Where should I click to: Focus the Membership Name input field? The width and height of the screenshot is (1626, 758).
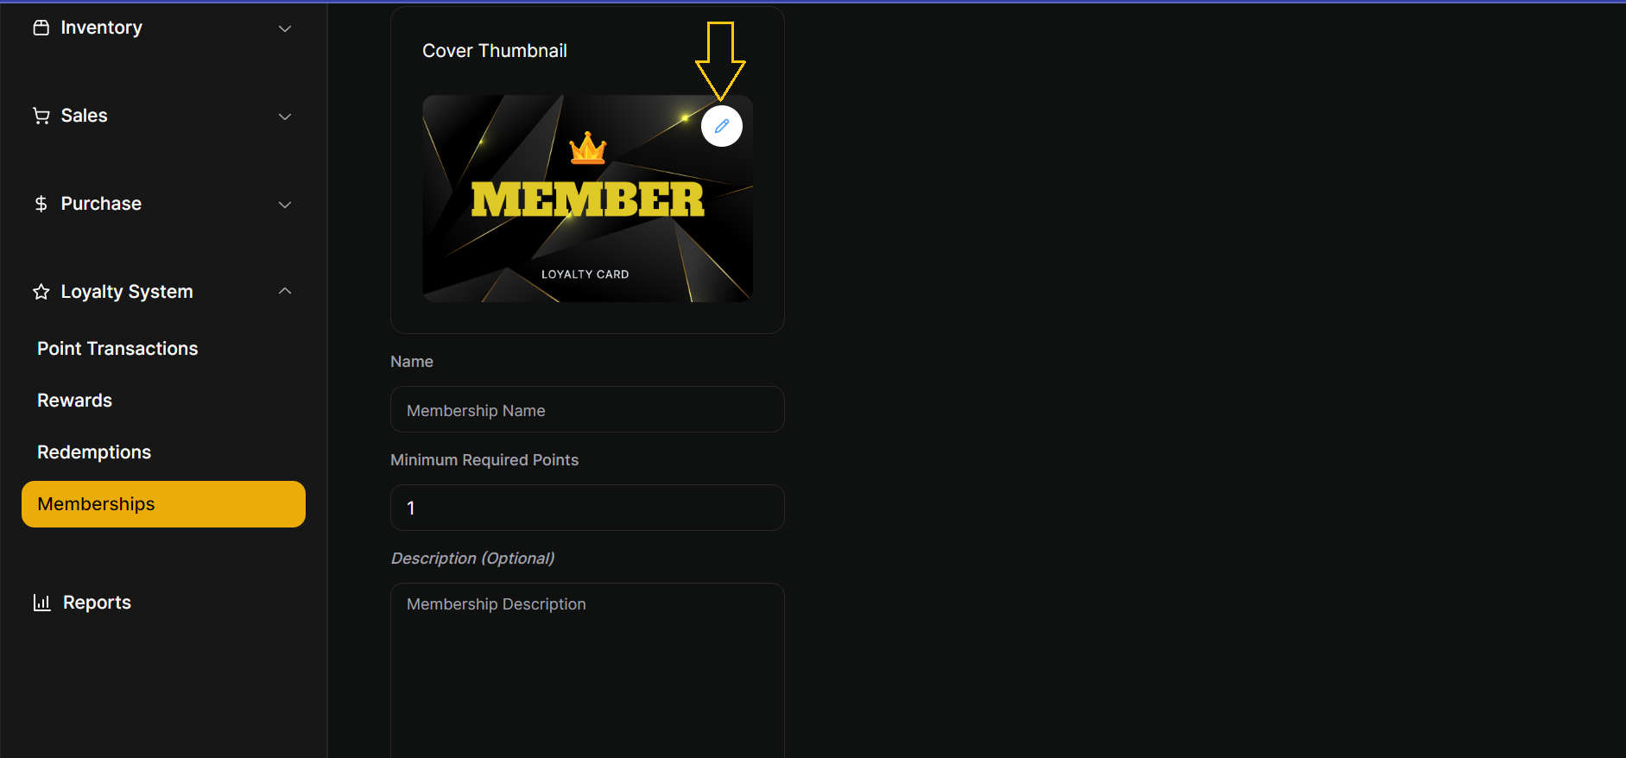(x=587, y=409)
